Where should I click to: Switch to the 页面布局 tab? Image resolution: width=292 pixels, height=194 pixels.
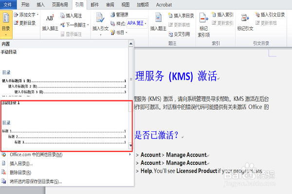pyautogui.click(x=60, y=5)
